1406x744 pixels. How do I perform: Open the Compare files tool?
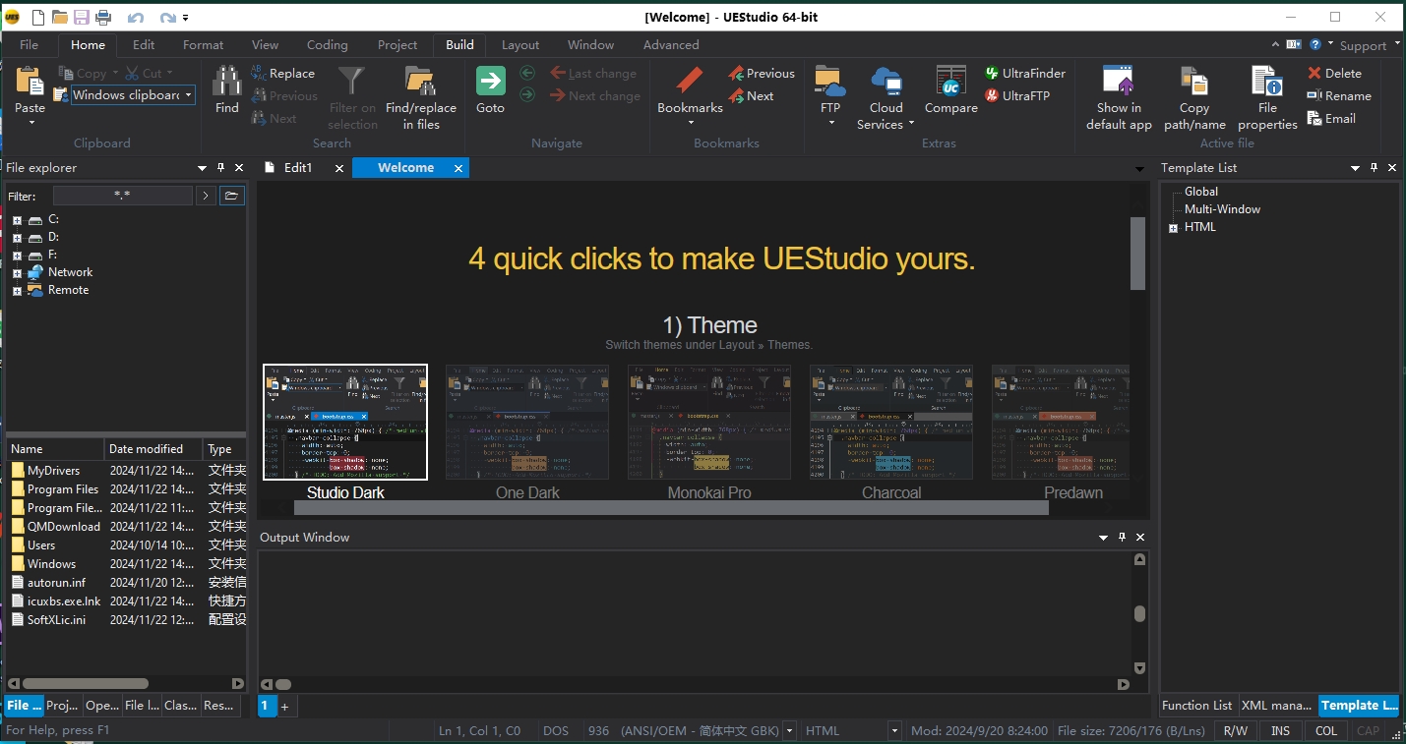tap(950, 82)
